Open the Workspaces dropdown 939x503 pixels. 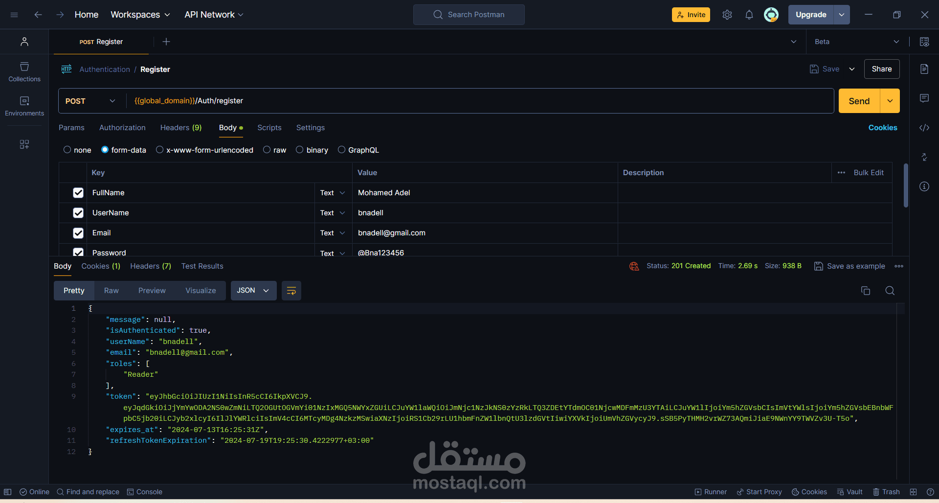[x=140, y=15]
